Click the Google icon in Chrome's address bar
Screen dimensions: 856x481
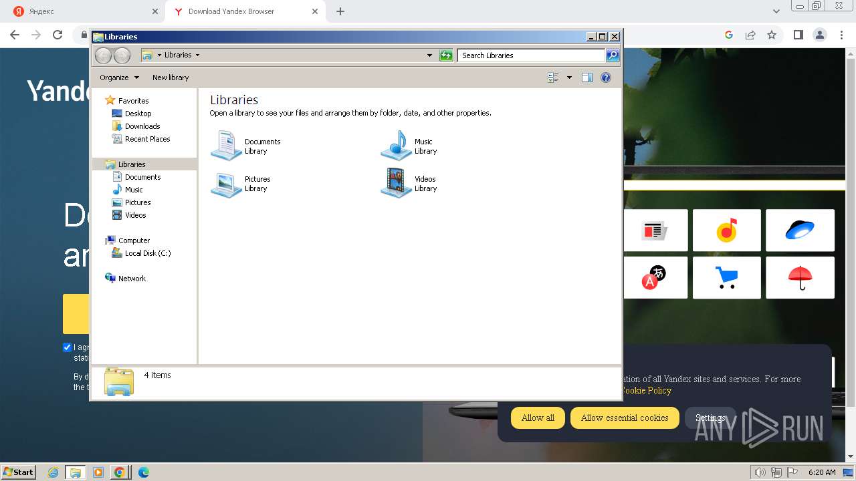coord(729,35)
